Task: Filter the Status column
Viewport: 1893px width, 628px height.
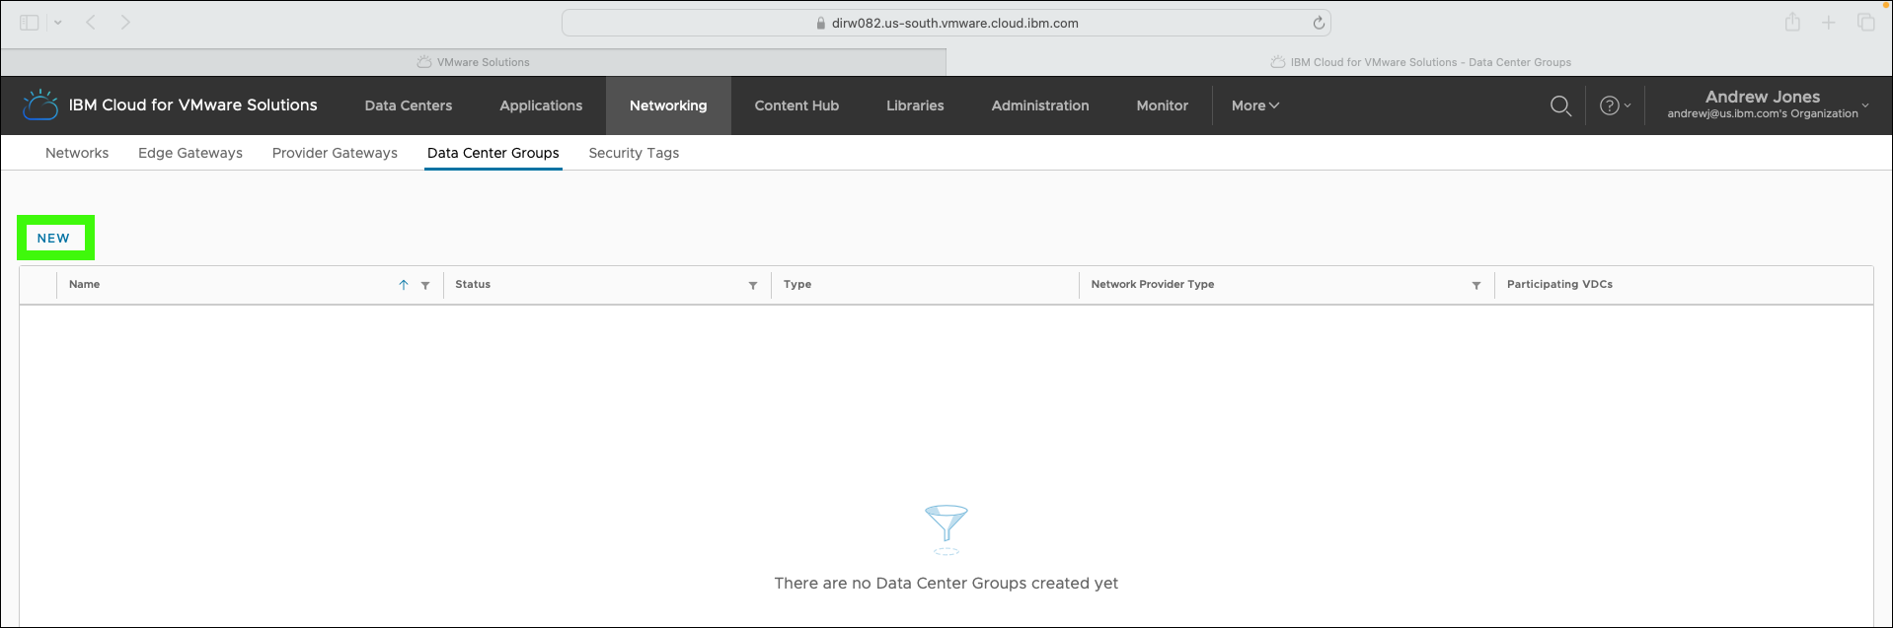Action: [x=753, y=286]
